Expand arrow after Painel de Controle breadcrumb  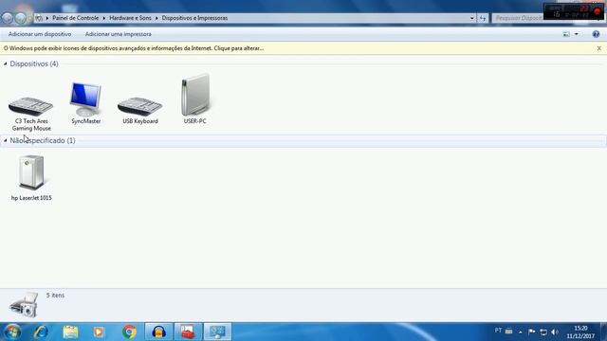[103, 18]
